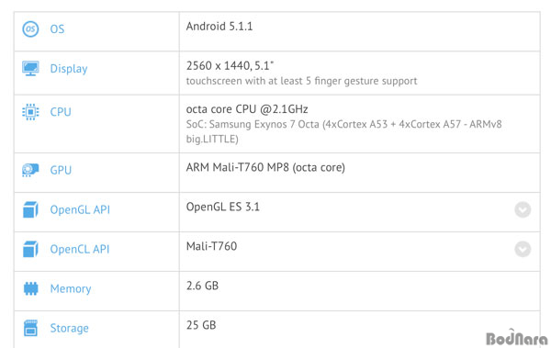Click the CPU chip icon
551x348 pixels.
(x=30, y=112)
